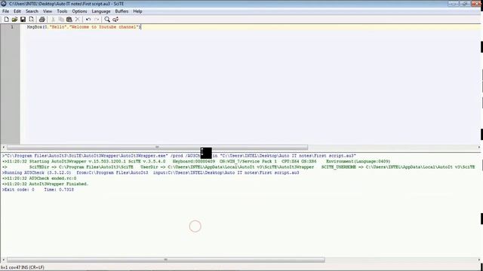This screenshot has height=271, width=483.
Task: Click the "Exit code: 0" output line
Action: click(38, 190)
